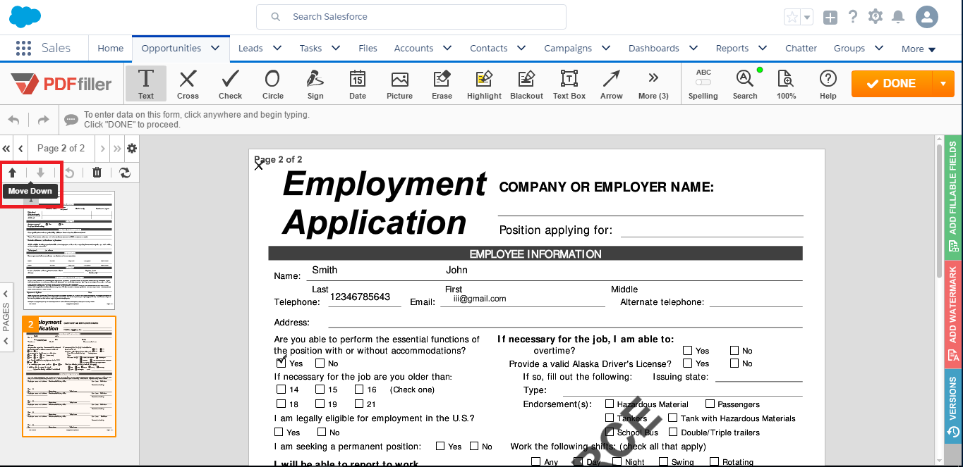This screenshot has height=467, width=963.
Task: Open the Sign tool
Action: click(x=315, y=84)
